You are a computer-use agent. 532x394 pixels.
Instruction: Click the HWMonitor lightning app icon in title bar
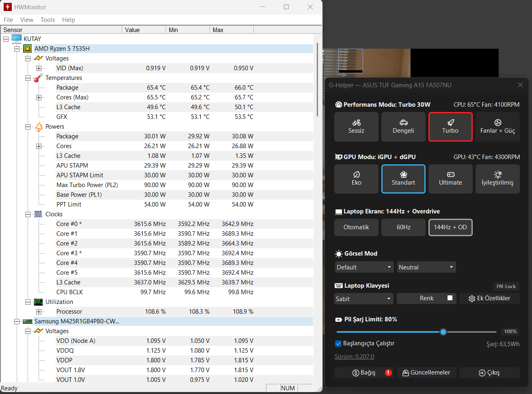pyautogui.click(x=7, y=7)
